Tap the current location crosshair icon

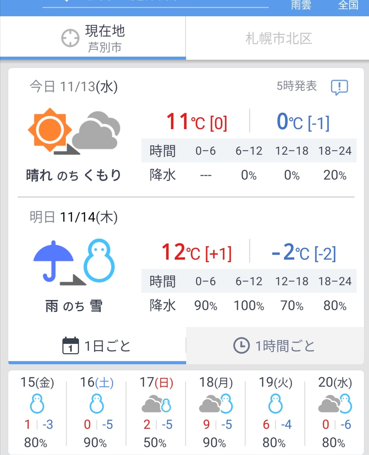pos(70,38)
